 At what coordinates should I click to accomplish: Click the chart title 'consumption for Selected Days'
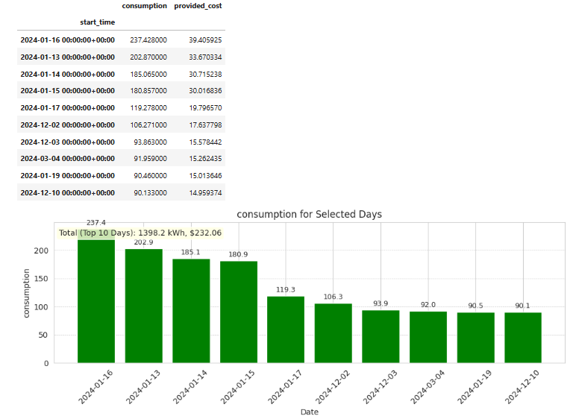pyautogui.click(x=309, y=215)
